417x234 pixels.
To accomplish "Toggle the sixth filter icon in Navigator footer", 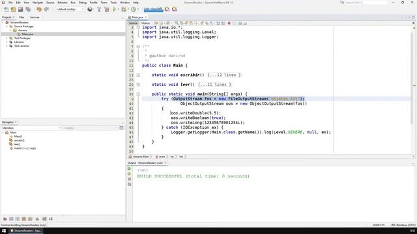I will [37, 219].
